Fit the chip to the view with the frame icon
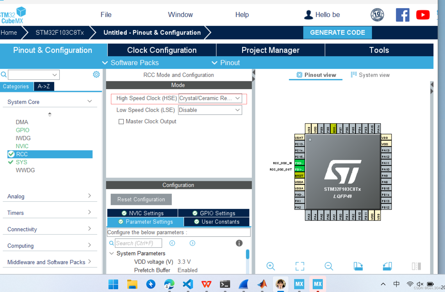The height and width of the screenshot is (292, 445). (300, 266)
